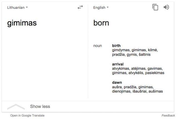
Task: Swap the source and target languages
Action: click(x=80, y=7)
